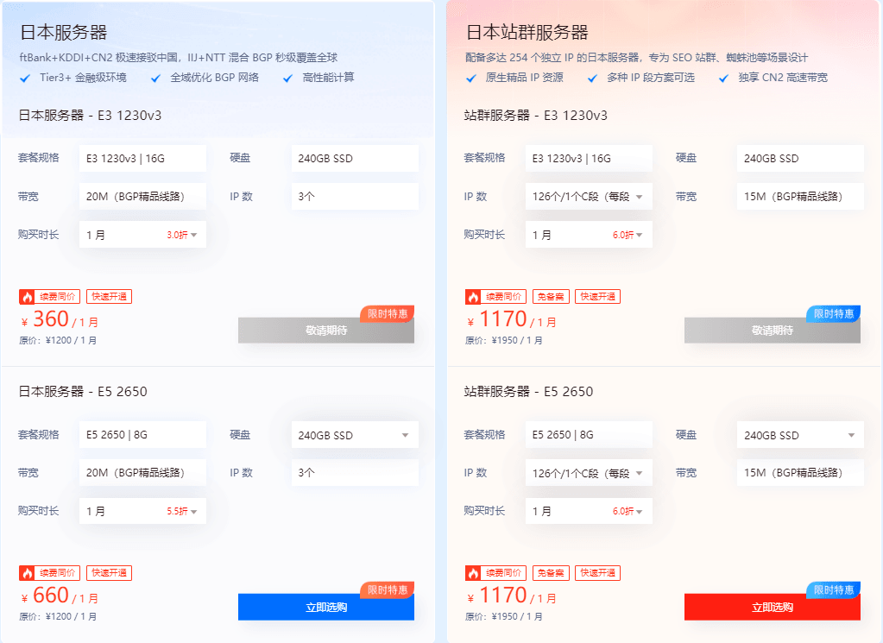This screenshot has height=643, width=883.
Task: Click the checkmark icon next to Tier3+ 金融级环境
Action: click(23, 77)
